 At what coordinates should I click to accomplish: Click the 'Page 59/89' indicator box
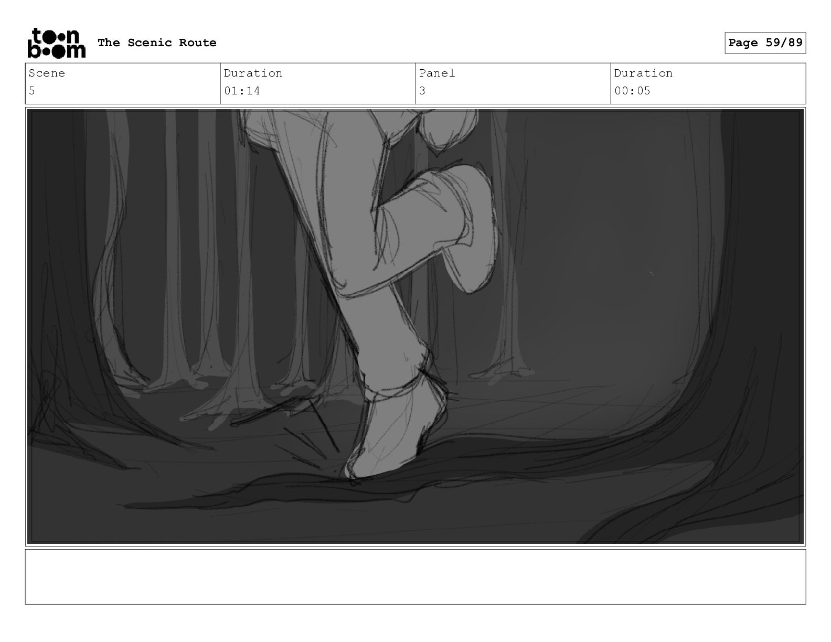[765, 43]
